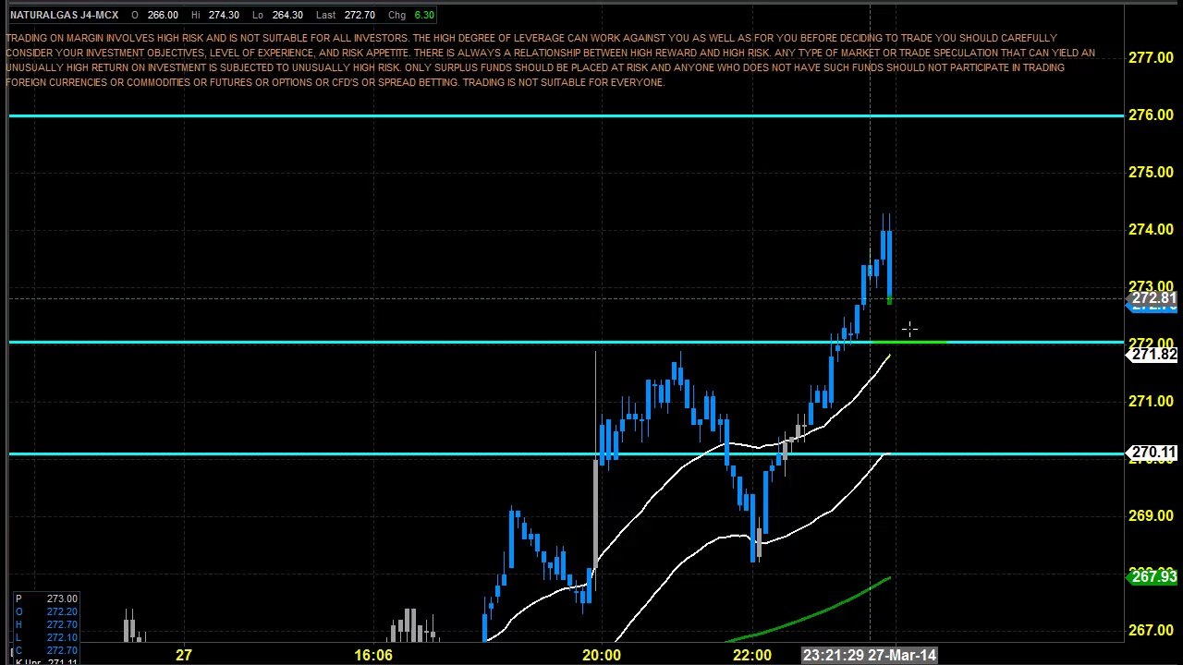The image size is (1183, 665).
Task: Click the 275.00 price axis label
Action: [x=1151, y=172]
